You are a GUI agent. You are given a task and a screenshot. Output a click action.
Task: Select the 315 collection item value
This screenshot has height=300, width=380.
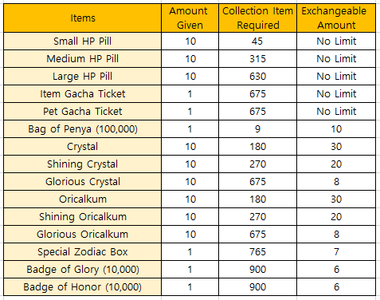[x=257, y=59]
